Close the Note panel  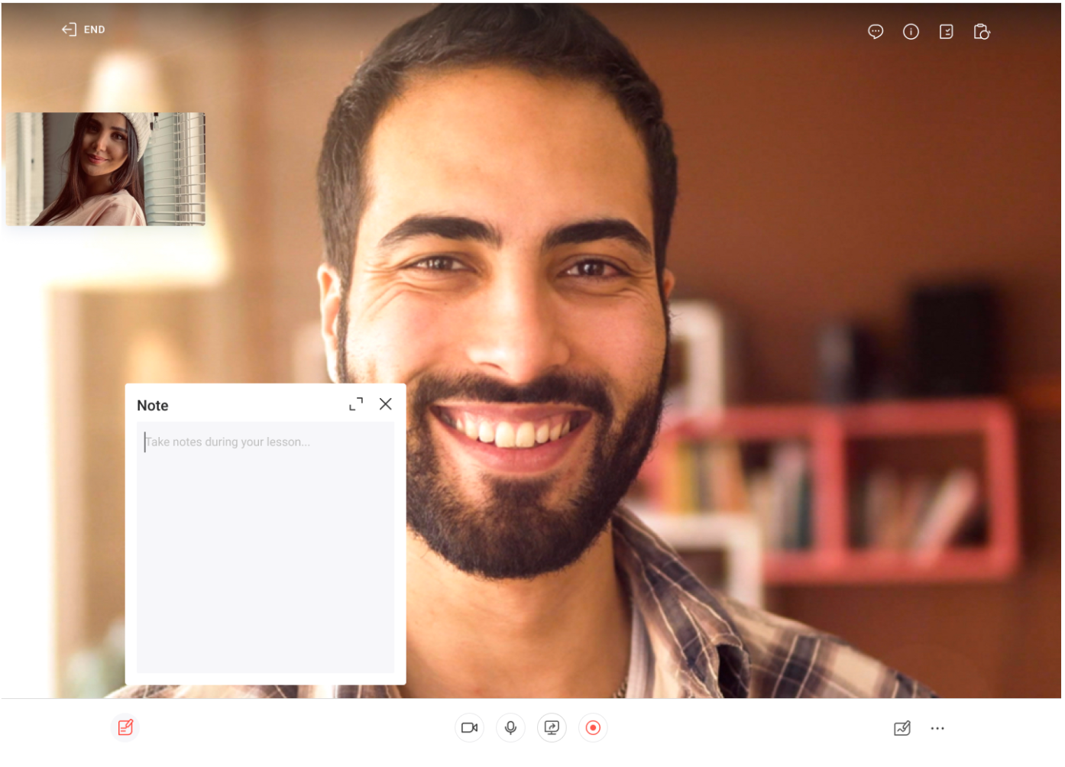(386, 404)
